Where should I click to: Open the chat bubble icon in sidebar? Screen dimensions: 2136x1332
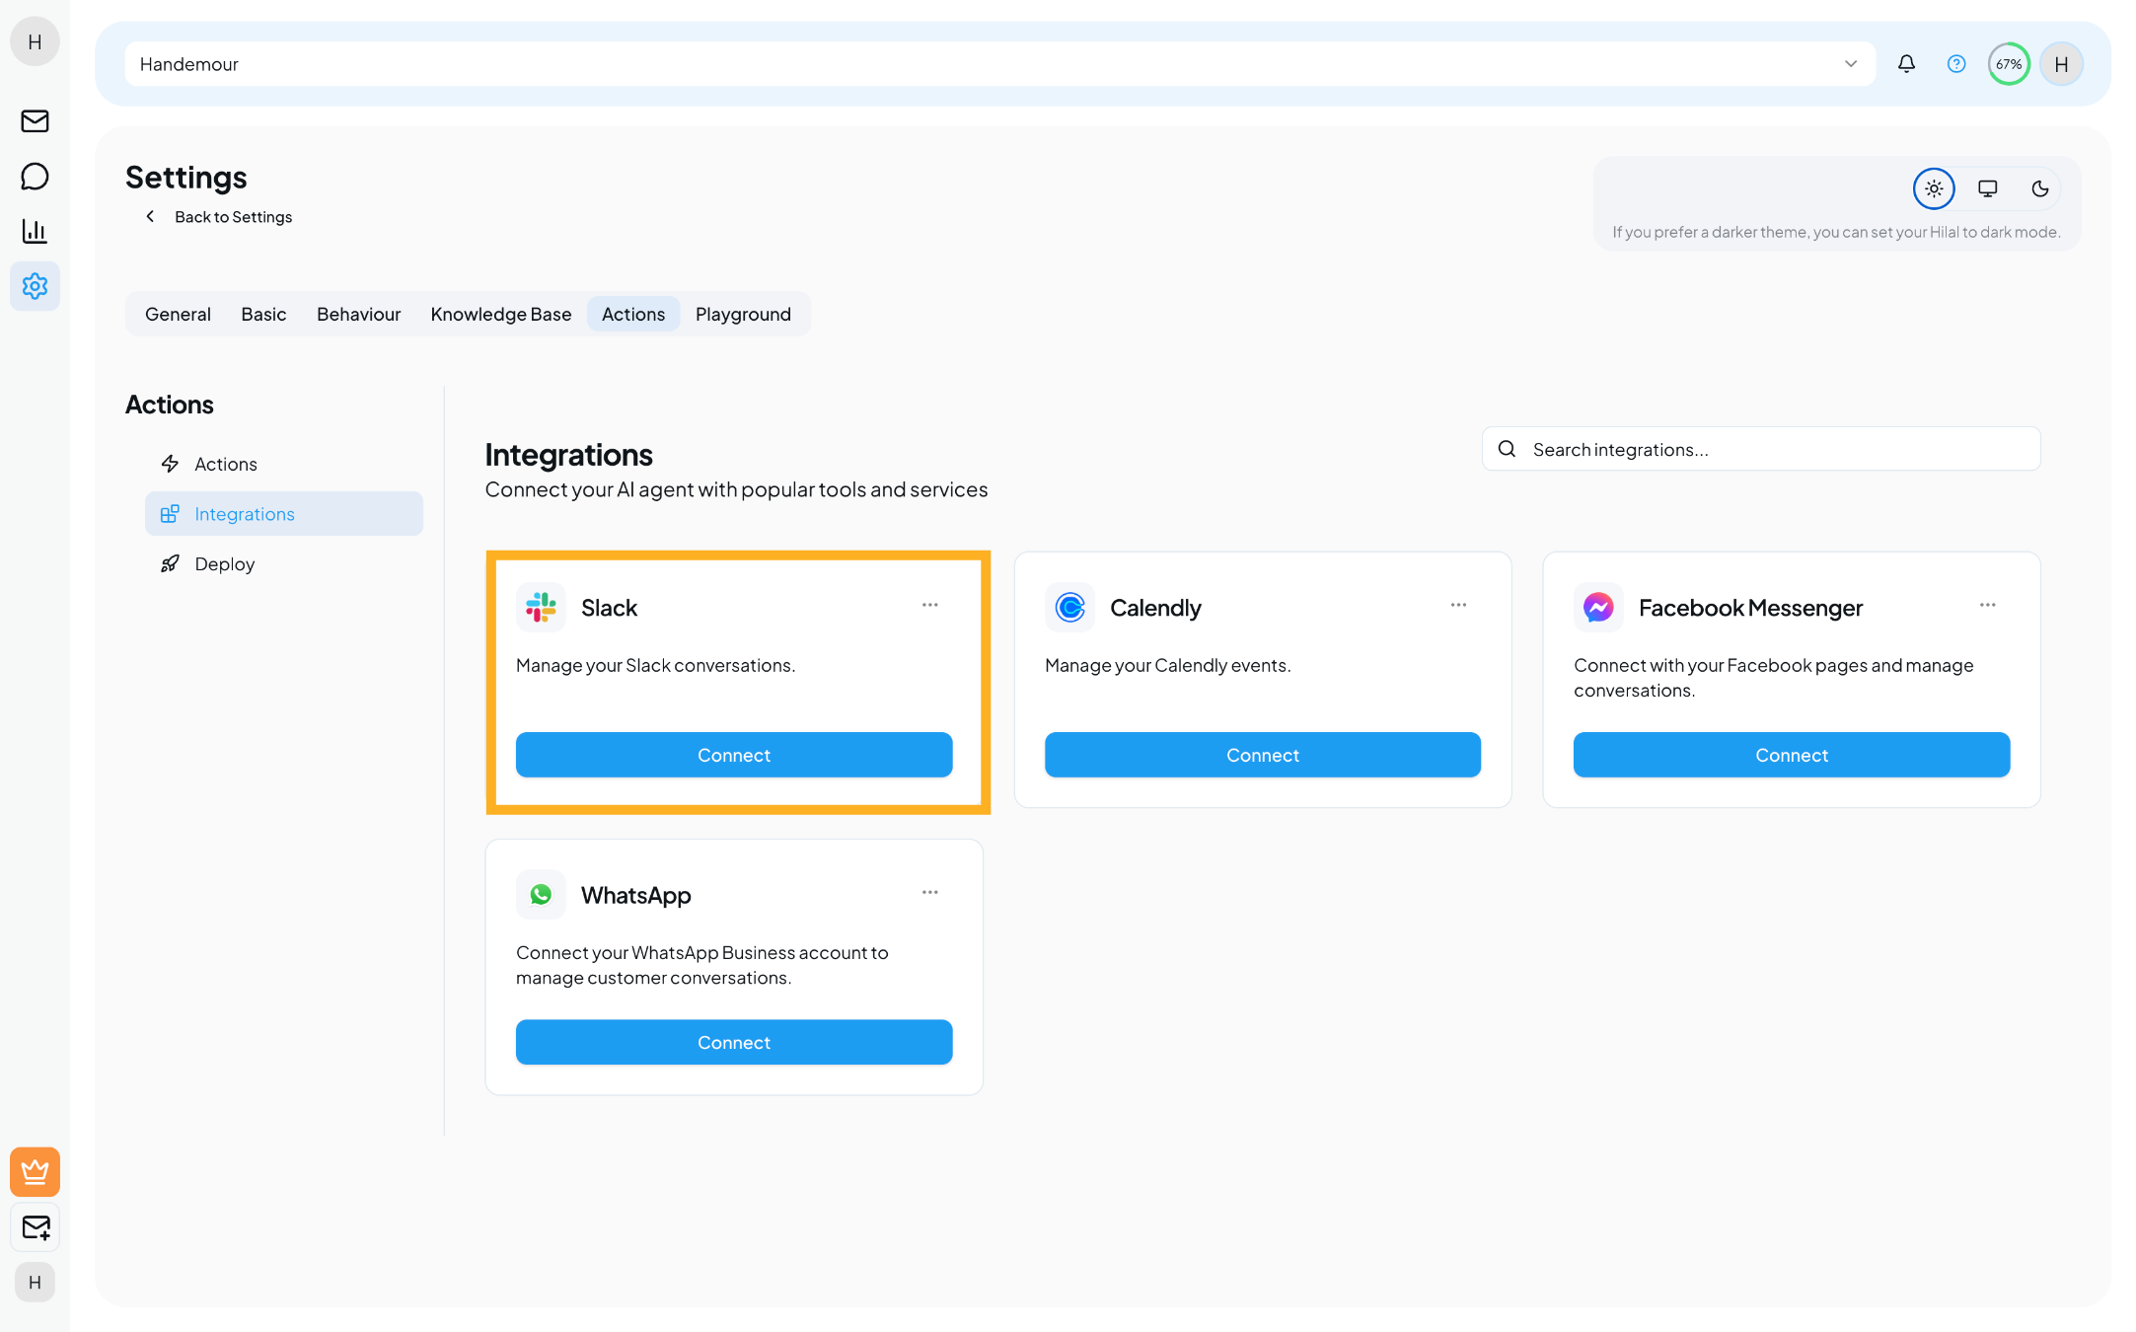[35, 177]
